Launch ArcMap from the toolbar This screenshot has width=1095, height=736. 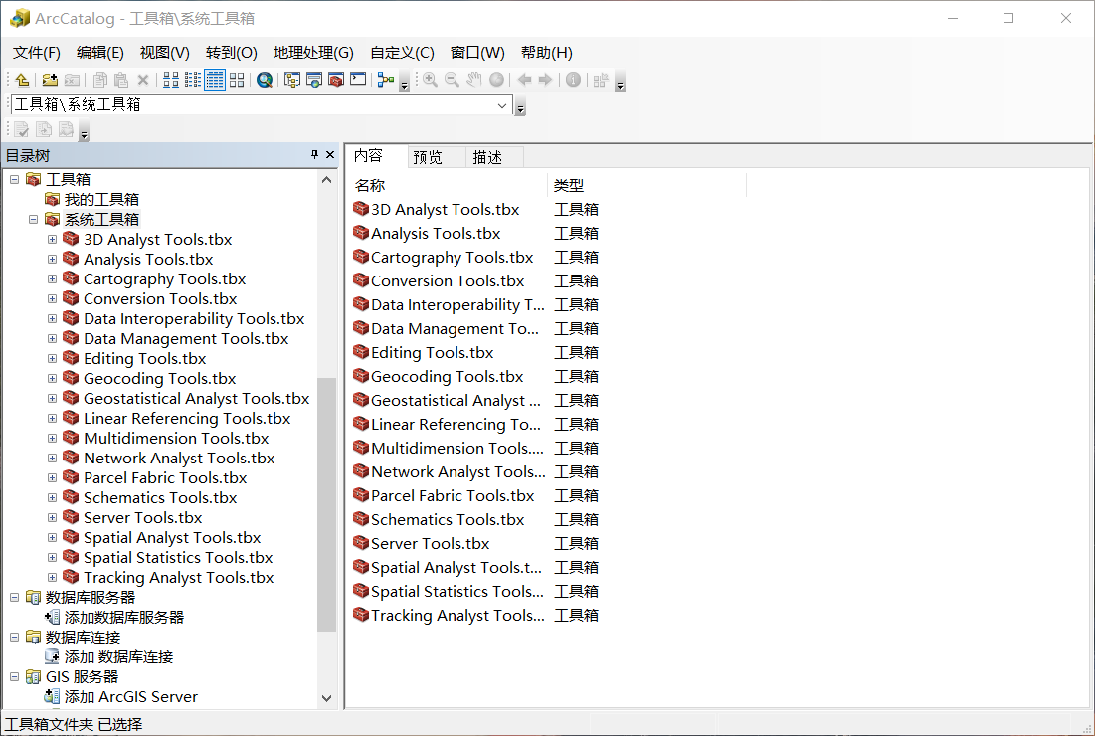[265, 80]
